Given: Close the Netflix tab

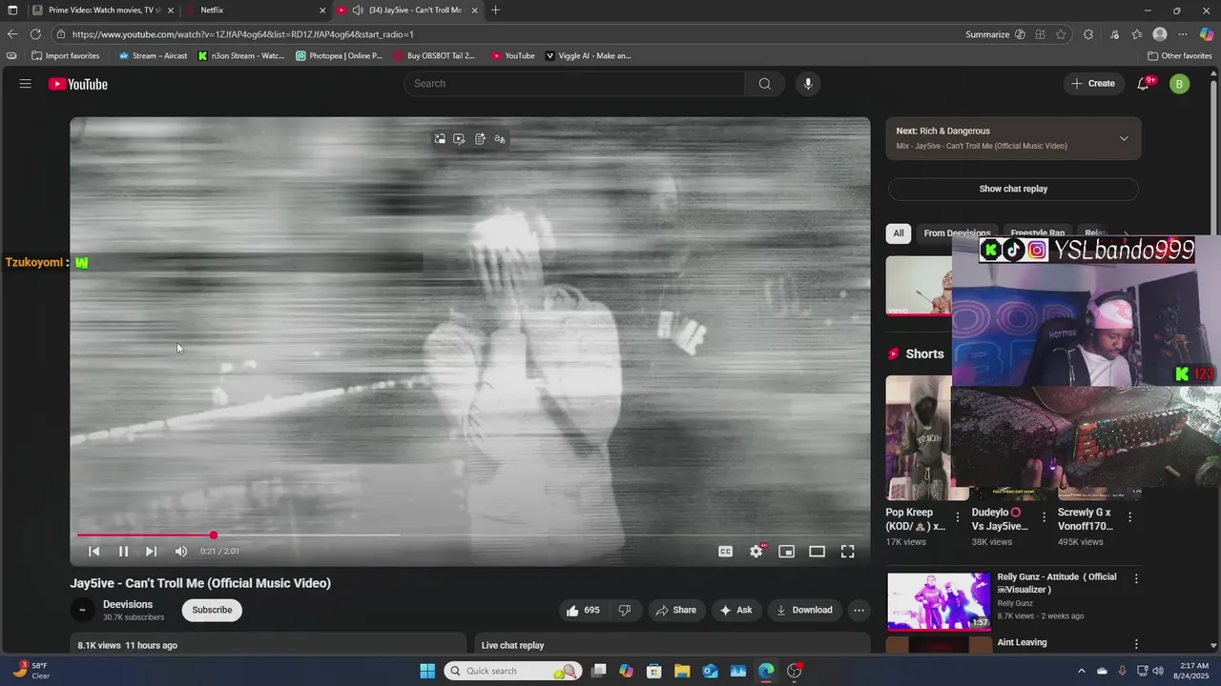Looking at the screenshot, I should coord(321,10).
